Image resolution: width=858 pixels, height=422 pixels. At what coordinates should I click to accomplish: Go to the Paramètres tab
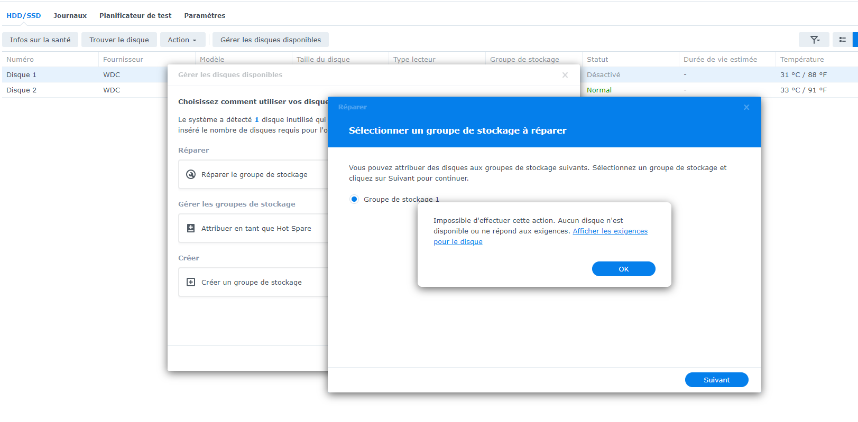pyautogui.click(x=205, y=15)
